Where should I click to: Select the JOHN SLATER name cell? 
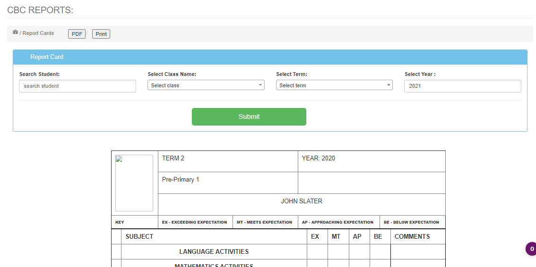[302, 201]
